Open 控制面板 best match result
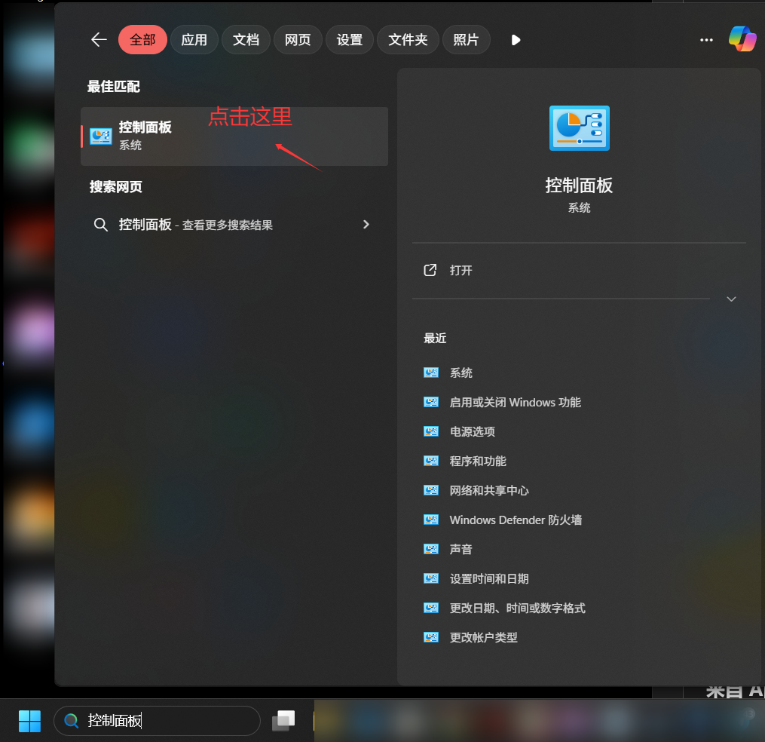 (x=234, y=136)
